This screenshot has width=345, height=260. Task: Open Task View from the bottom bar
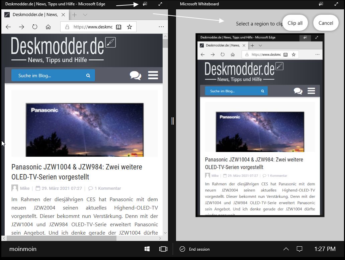pos(163,249)
